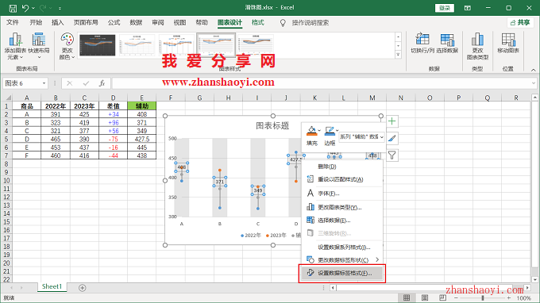Click the Sign in (登录) button
The height and width of the screenshot is (303, 540).
coord(445,8)
